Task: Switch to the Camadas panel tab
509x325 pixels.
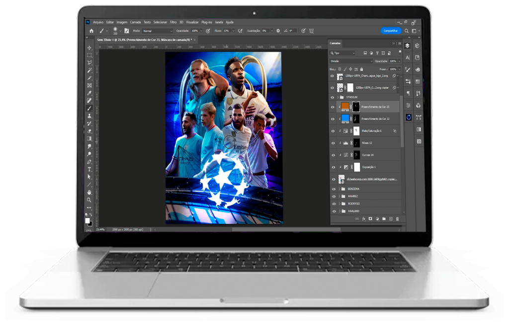Action: tap(336, 43)
